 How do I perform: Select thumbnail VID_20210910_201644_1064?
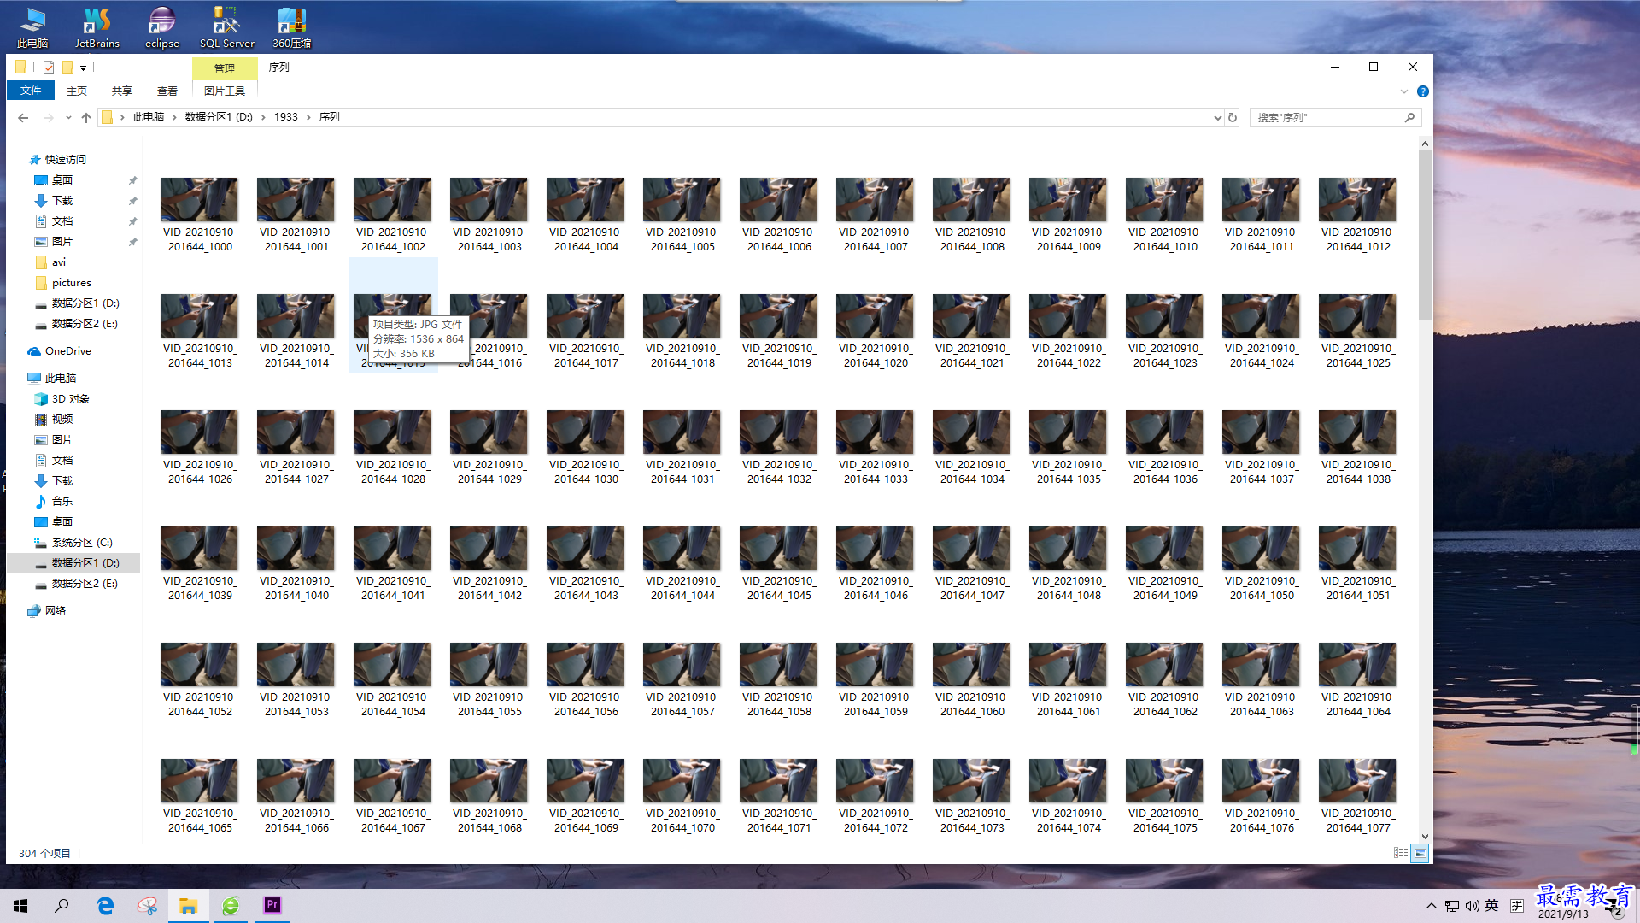click(x=1358, y=679)
